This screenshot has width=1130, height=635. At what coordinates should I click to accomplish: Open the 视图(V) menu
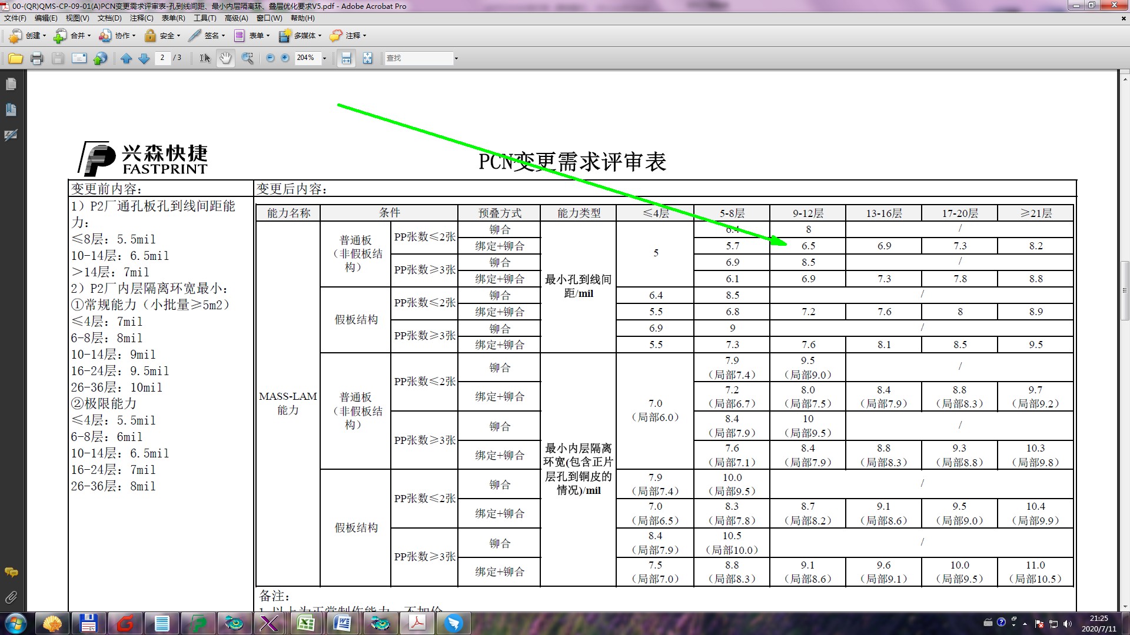pyautogui.click(x=77, y=18)
